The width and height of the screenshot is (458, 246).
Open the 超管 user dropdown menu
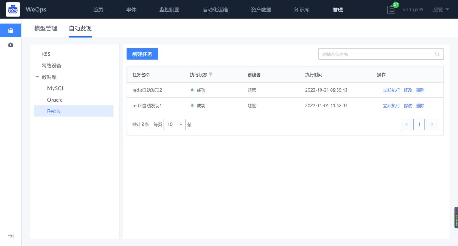point(440,9)
